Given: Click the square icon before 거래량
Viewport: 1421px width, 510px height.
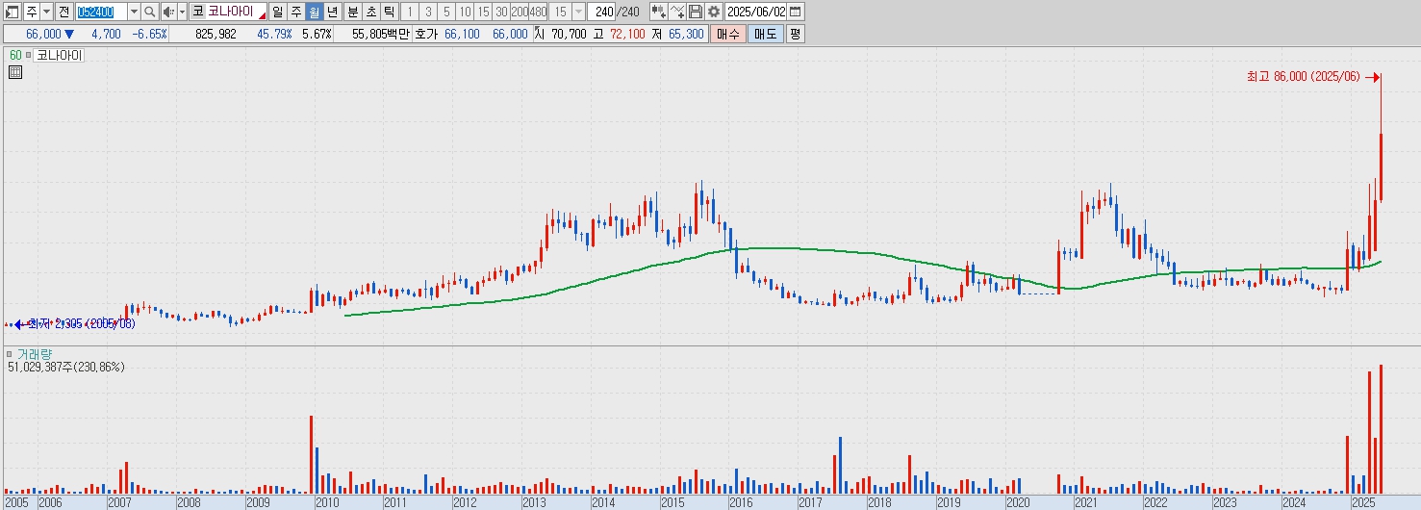Looking at the screenshot, I should (x=10, y=354).
